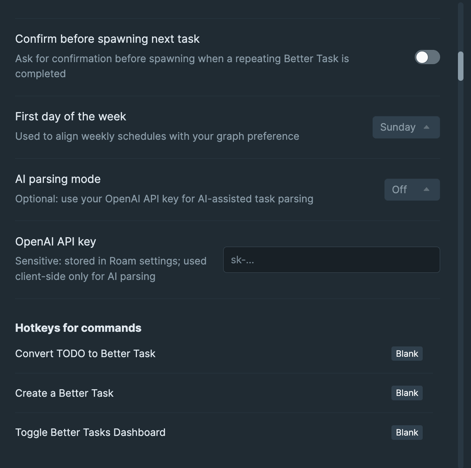Click the Create a Better Task label
This screenshot has height=468, width=471.
[64, 393]
